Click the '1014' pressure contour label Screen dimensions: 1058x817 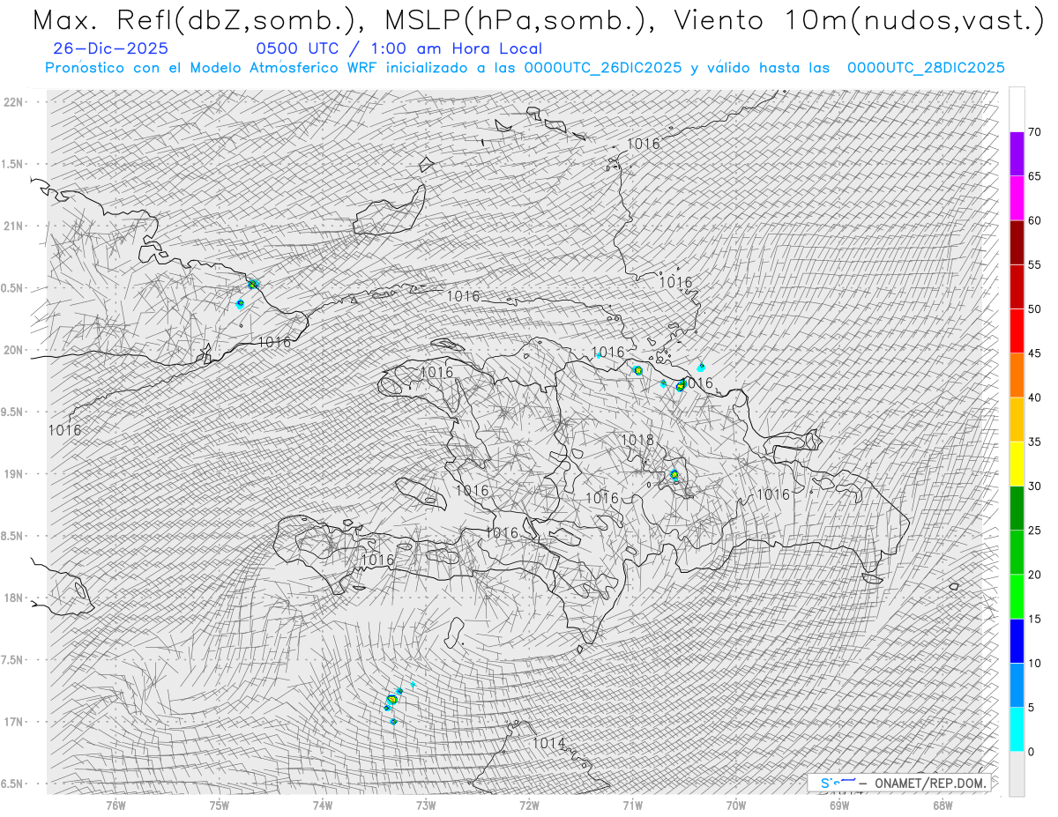pos(548,743)
